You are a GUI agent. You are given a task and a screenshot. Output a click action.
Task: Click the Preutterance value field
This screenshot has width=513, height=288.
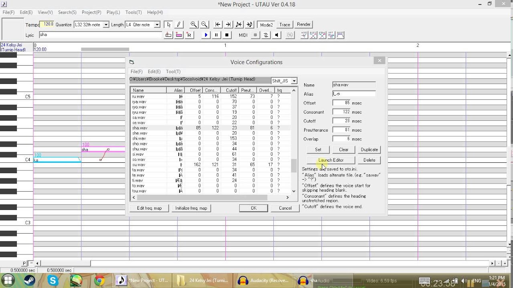coord(341,130)
